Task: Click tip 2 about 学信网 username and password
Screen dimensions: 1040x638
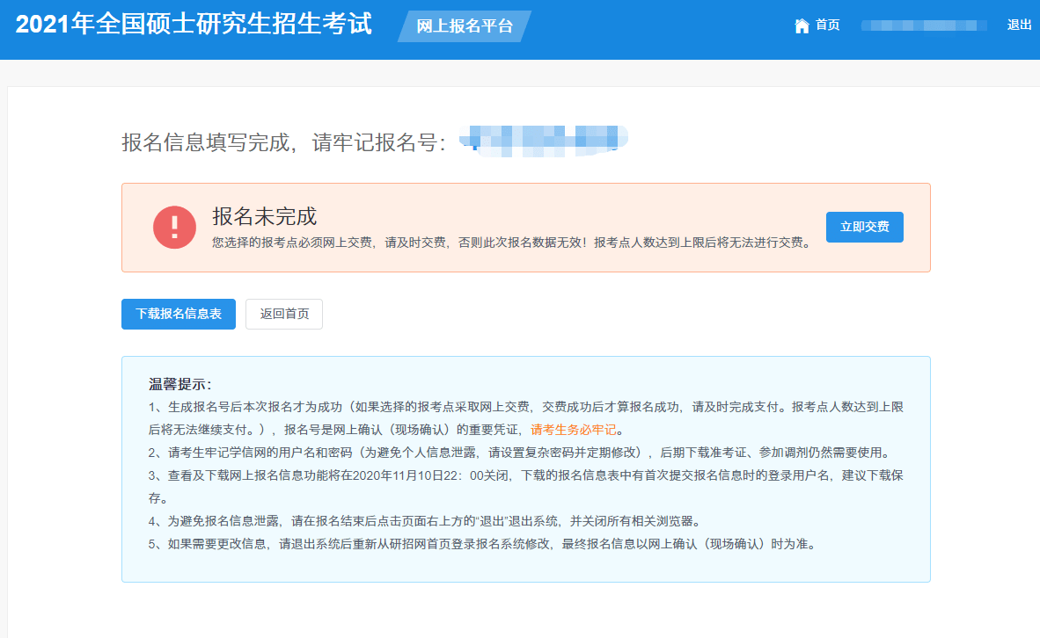Action: click(521, 453)
